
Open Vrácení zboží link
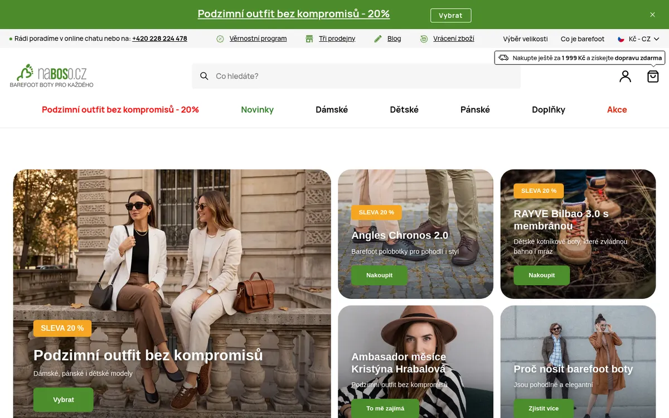(454, 38)
